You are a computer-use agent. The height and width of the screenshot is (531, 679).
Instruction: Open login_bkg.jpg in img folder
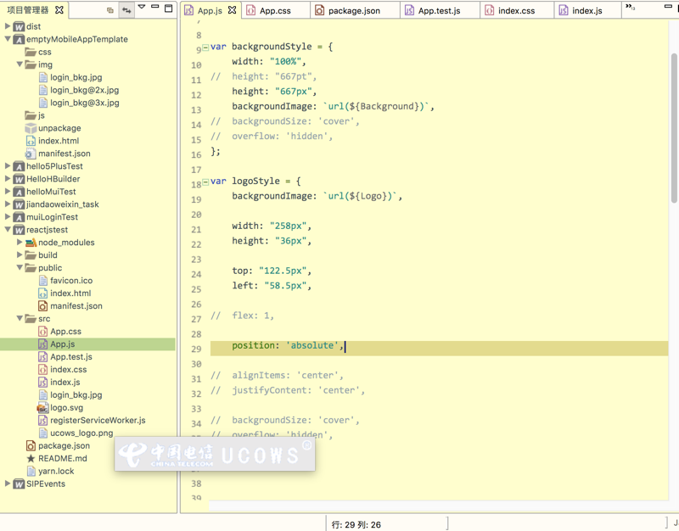76,77
